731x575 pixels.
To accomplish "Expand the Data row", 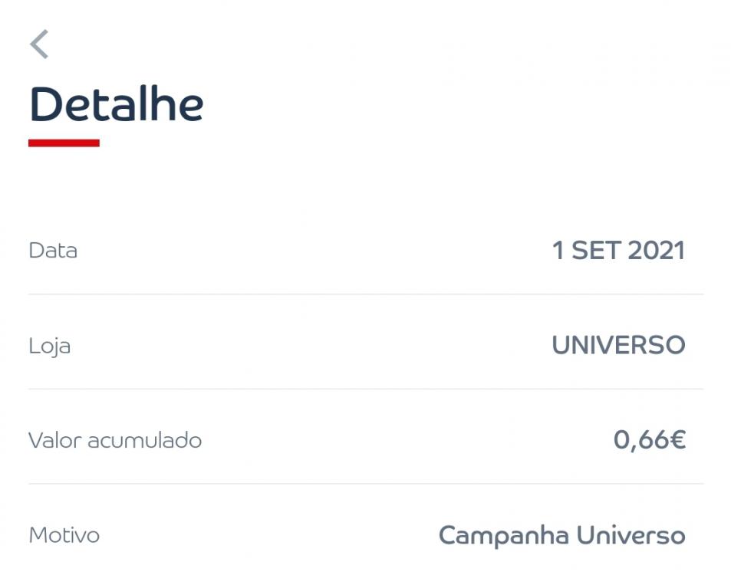I will click(x=365, y=249).
